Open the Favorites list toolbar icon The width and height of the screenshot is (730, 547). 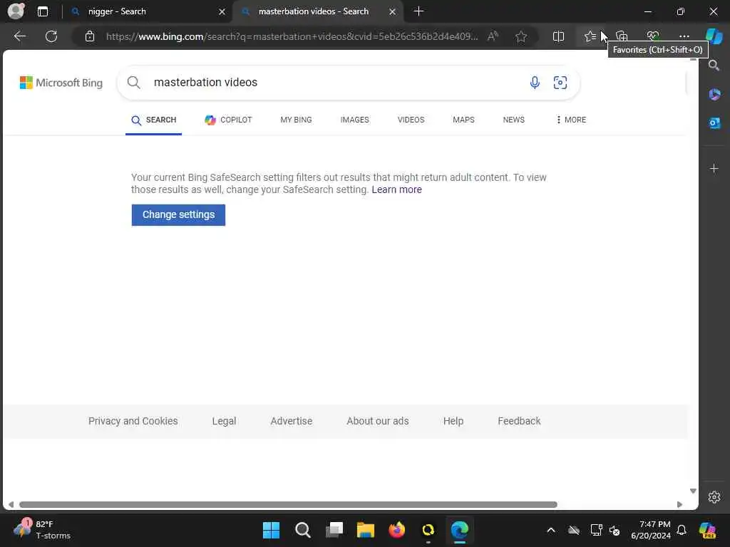point(590,36)
